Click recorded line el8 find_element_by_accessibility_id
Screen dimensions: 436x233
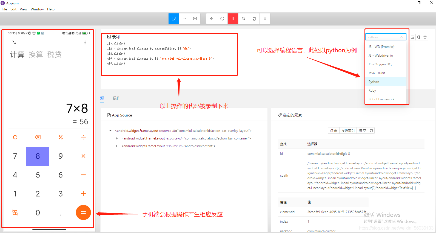point(149,49)
